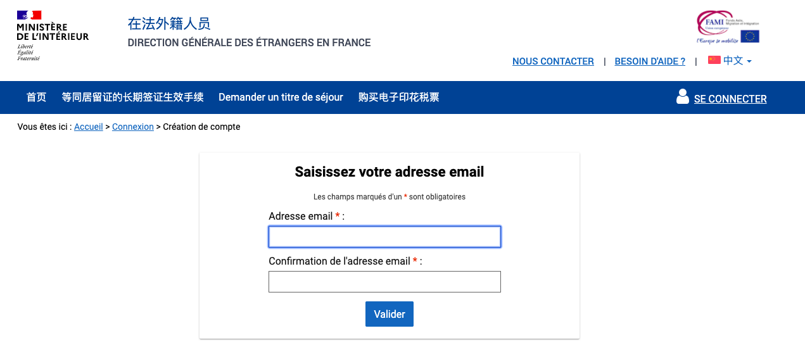805x352 pixels.
Task: Open the 首页 home menu item
Action: coord(36,97)
